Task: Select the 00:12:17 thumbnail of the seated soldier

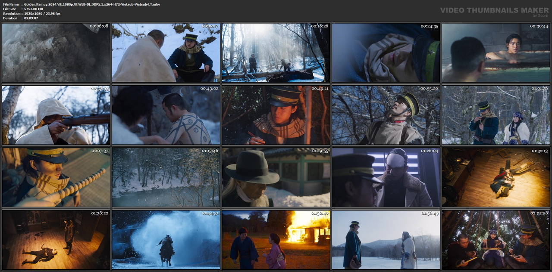Action: 166,53
